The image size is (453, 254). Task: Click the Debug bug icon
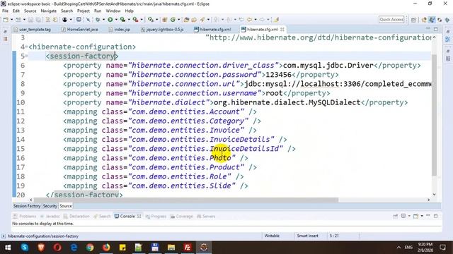tap(98, 20)
